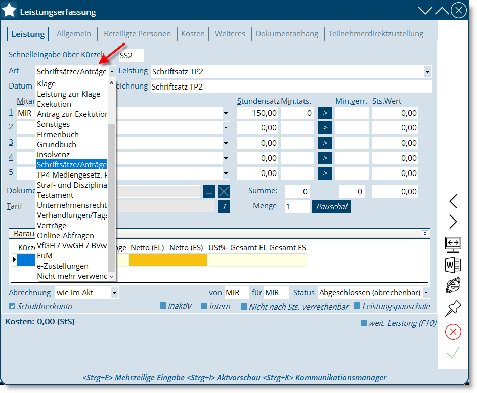
Task: Select Grundbuch from the Art list
Action: coord(58,145)
